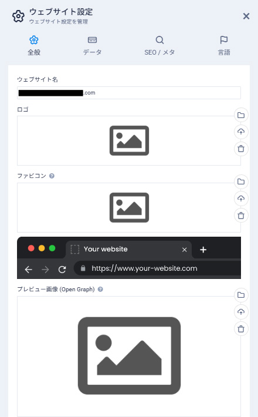This screenshot has height=417, width=258.
Task: Click the ウェブサイト名 input field
Action: 129,93
